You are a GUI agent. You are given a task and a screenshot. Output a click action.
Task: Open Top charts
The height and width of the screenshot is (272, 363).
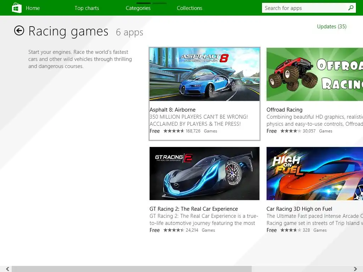tap(86, 8)
